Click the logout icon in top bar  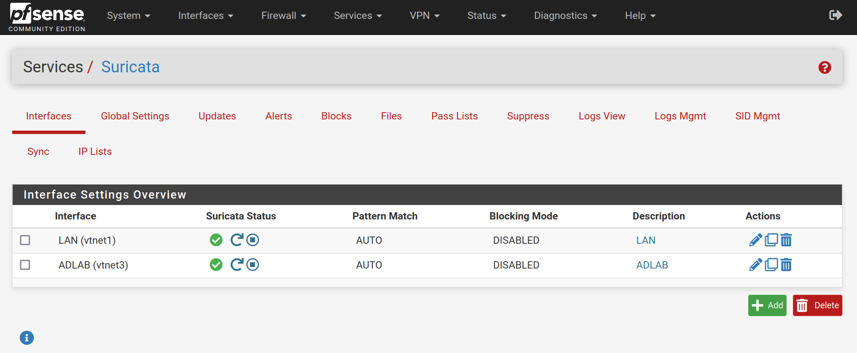pyautogui.click(x=836, y=15)
